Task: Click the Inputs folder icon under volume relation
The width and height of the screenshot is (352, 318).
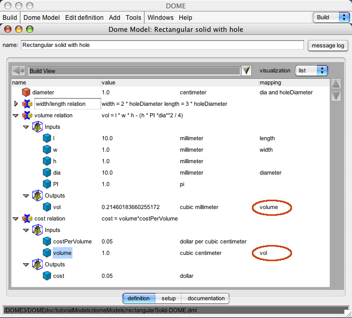Action: point(37,127)
